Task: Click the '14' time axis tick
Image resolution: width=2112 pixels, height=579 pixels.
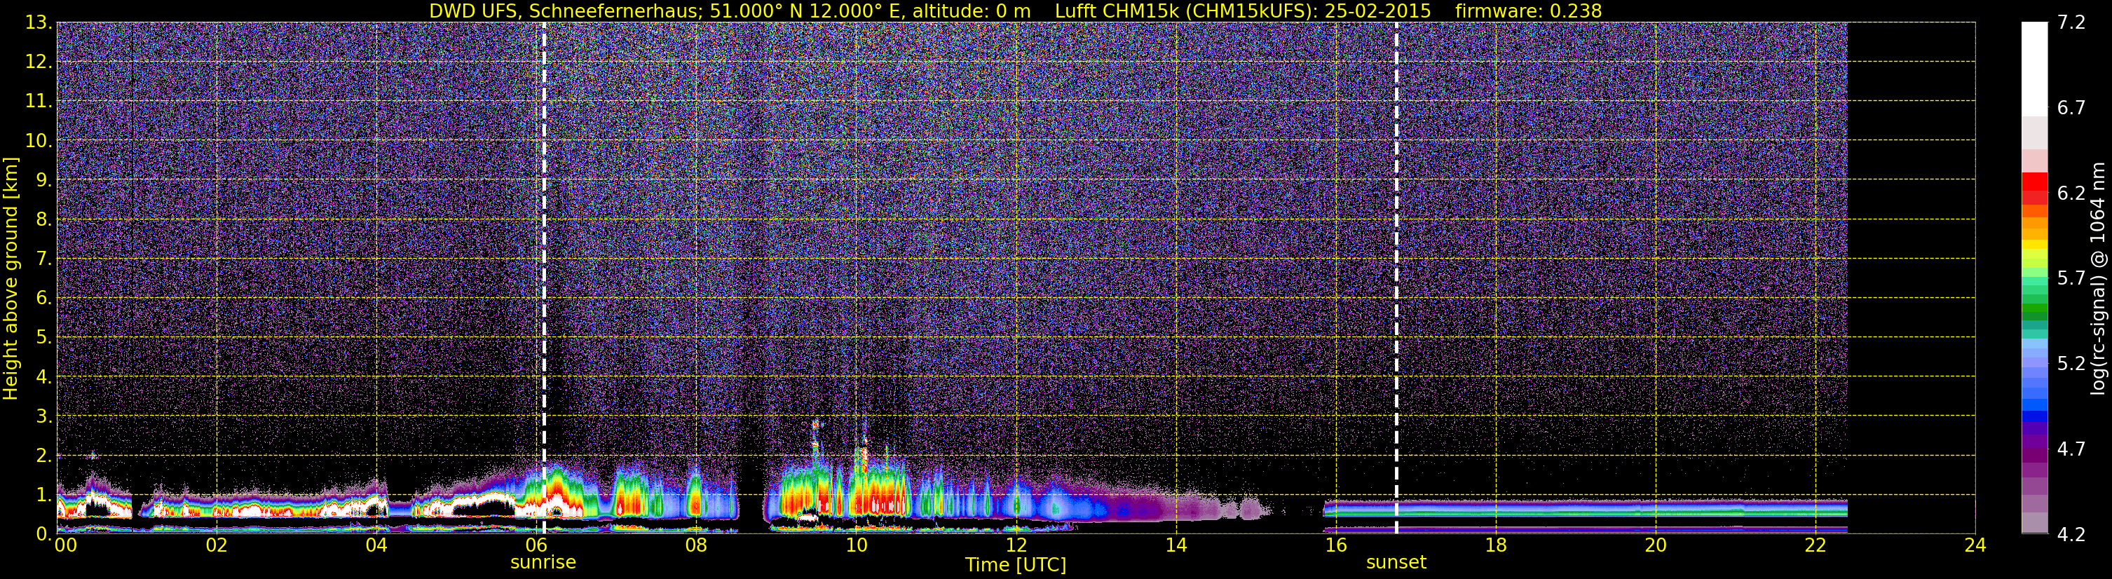Action: pyautogui.click(x=1176, y=545)
